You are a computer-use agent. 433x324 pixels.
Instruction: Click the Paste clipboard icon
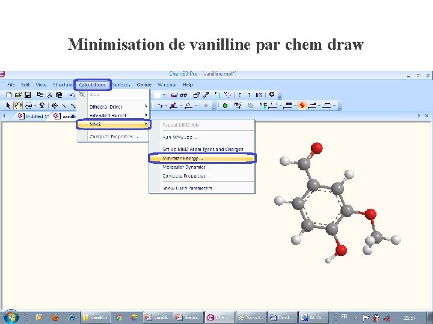[59, 95]
